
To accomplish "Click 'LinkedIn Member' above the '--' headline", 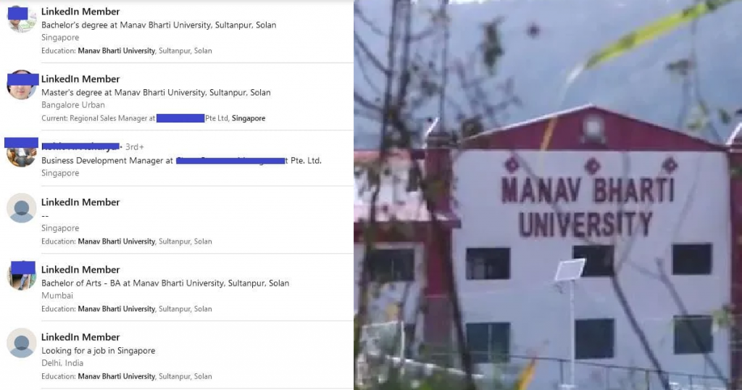I will [x=80, y=202].
